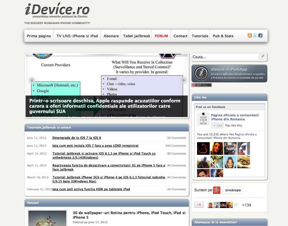Click the Google +1 button

point(199,205)
